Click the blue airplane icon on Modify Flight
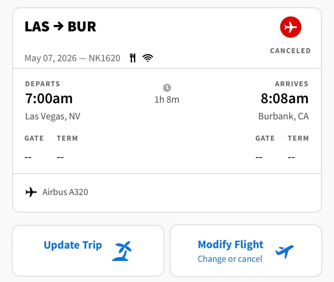334x282 pixels. pos(284,251)
